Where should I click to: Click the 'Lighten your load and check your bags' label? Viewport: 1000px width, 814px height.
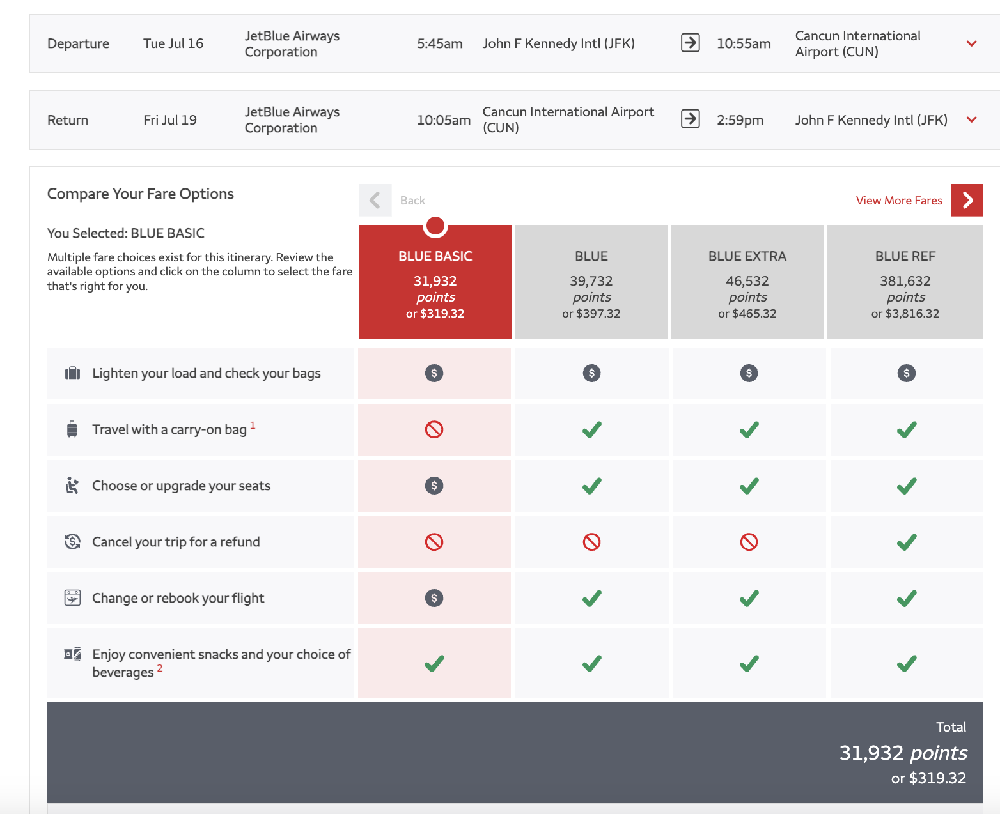tap(207, 373)
